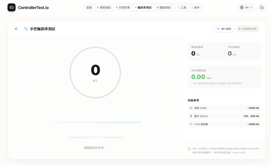Image resolution: width=271 pixels, height=165 pixels.
Task: Click the 嵌入掛件 embed button
Action: (224, 29)
